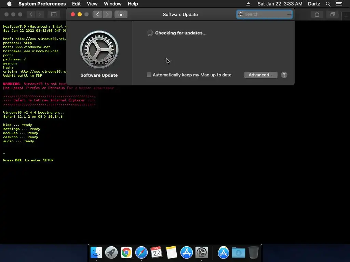
Task: Click 'audio ... ready' line
Action: [x=18, y=141]
